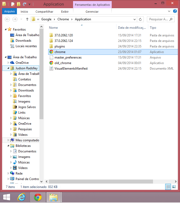Click the refresh button in address bar
Viewport: 180px width, 203px height.
click(x=141, y=19)
